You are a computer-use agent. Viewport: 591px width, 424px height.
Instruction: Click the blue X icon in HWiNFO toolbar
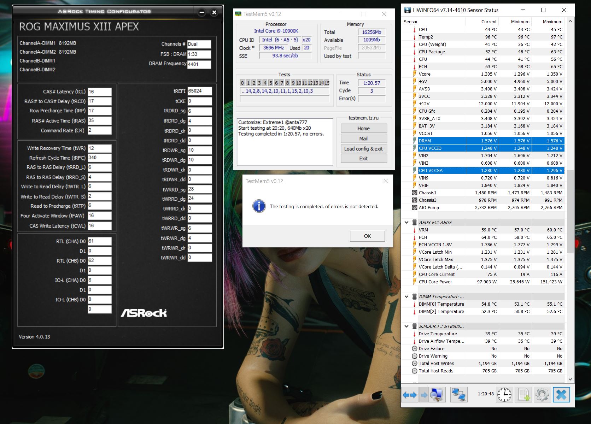[x=561, y=395]
